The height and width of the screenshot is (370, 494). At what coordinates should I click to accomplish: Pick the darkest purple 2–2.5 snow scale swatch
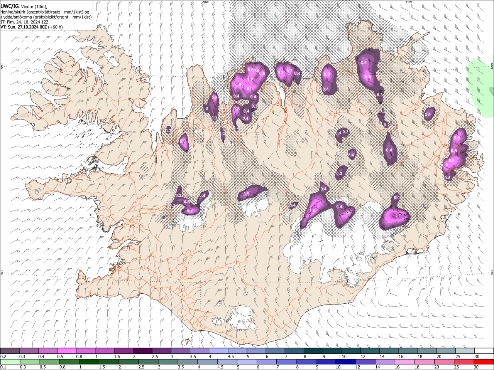(x=142, y=351)
